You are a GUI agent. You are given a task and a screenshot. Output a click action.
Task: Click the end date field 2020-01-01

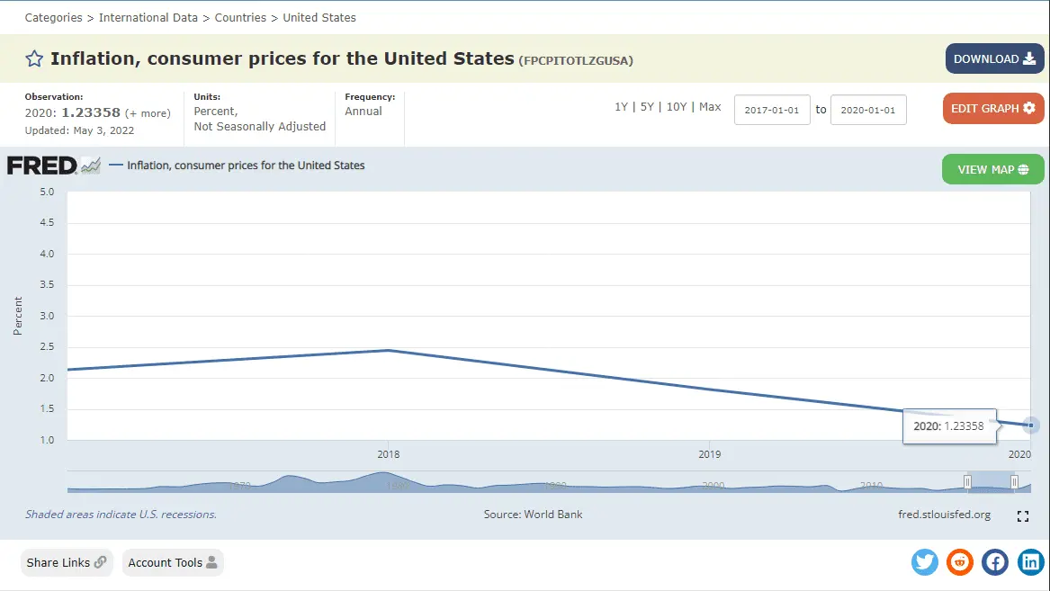[x=867, y=110]
